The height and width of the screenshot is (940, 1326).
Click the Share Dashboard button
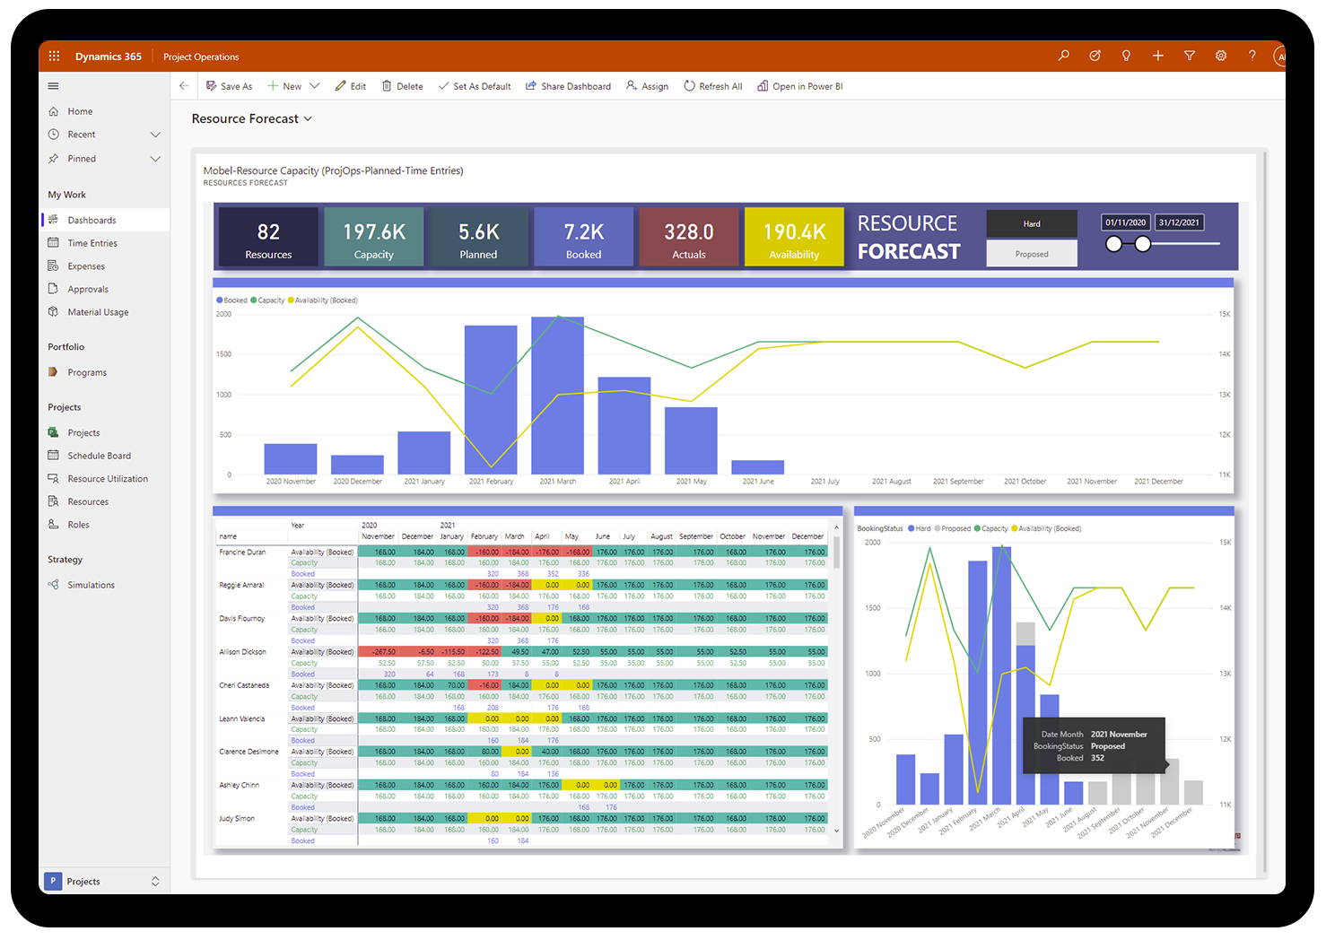click(568, 86)
